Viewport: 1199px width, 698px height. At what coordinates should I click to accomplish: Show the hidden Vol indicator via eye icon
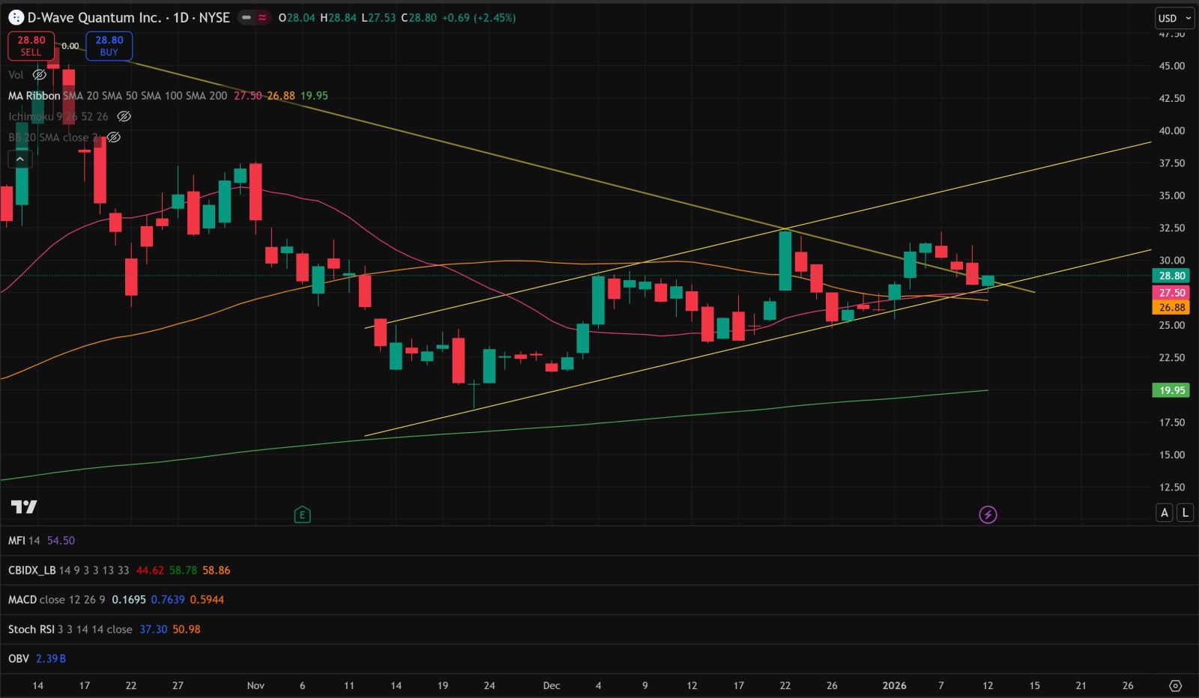(x=40, y=75)
